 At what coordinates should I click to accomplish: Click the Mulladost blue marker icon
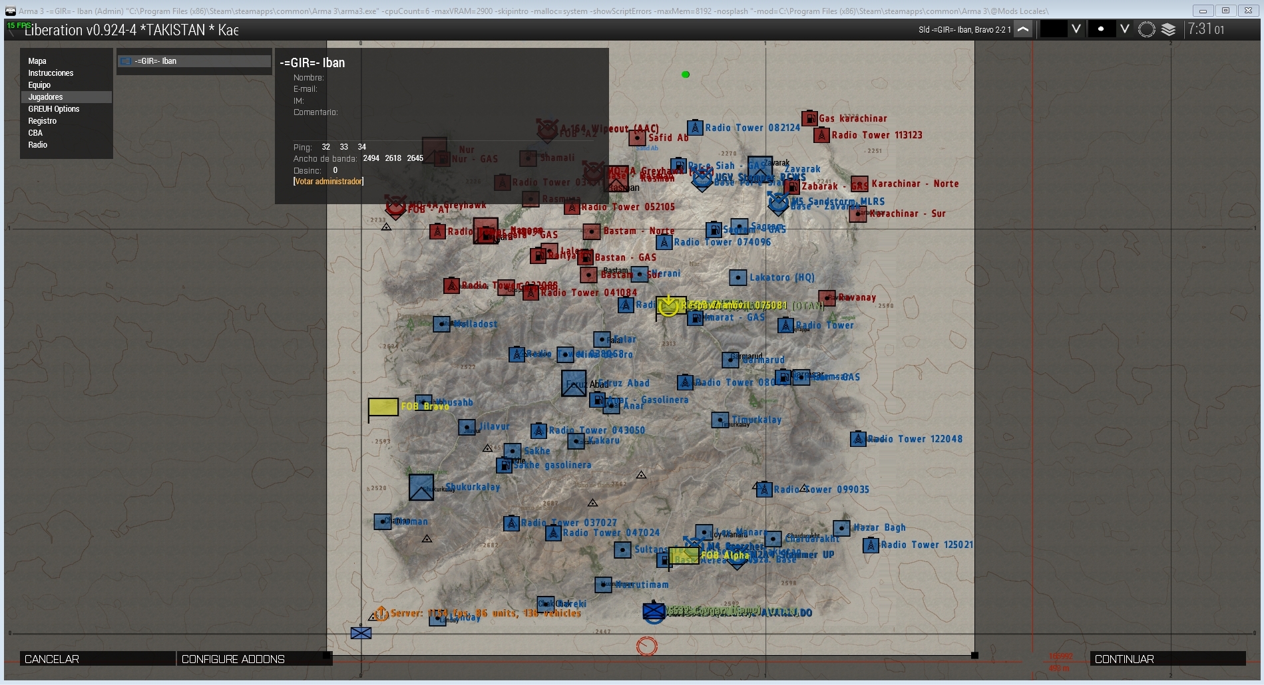coord(441,324)
